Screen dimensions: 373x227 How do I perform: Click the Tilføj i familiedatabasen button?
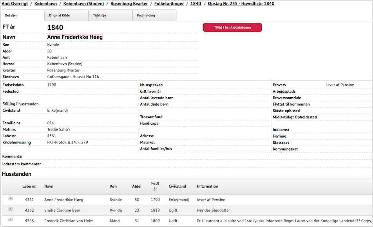(x=232, y=27)
